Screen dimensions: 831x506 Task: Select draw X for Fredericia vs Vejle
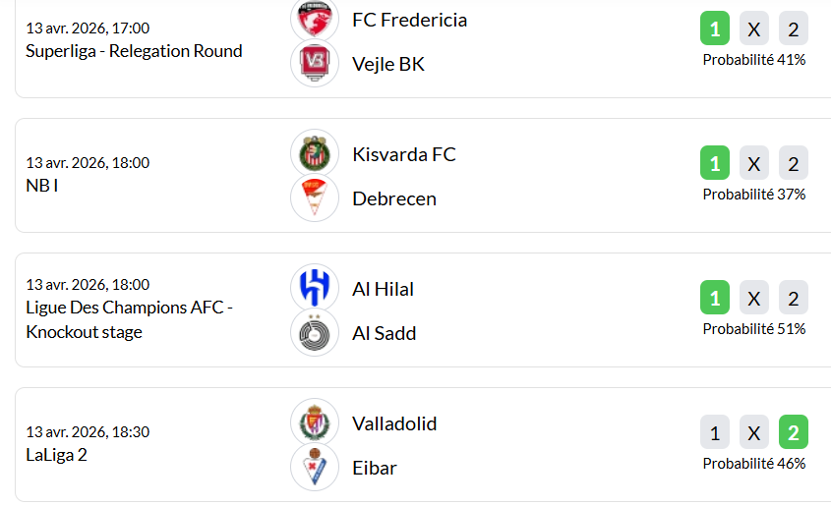pos(754,28)
